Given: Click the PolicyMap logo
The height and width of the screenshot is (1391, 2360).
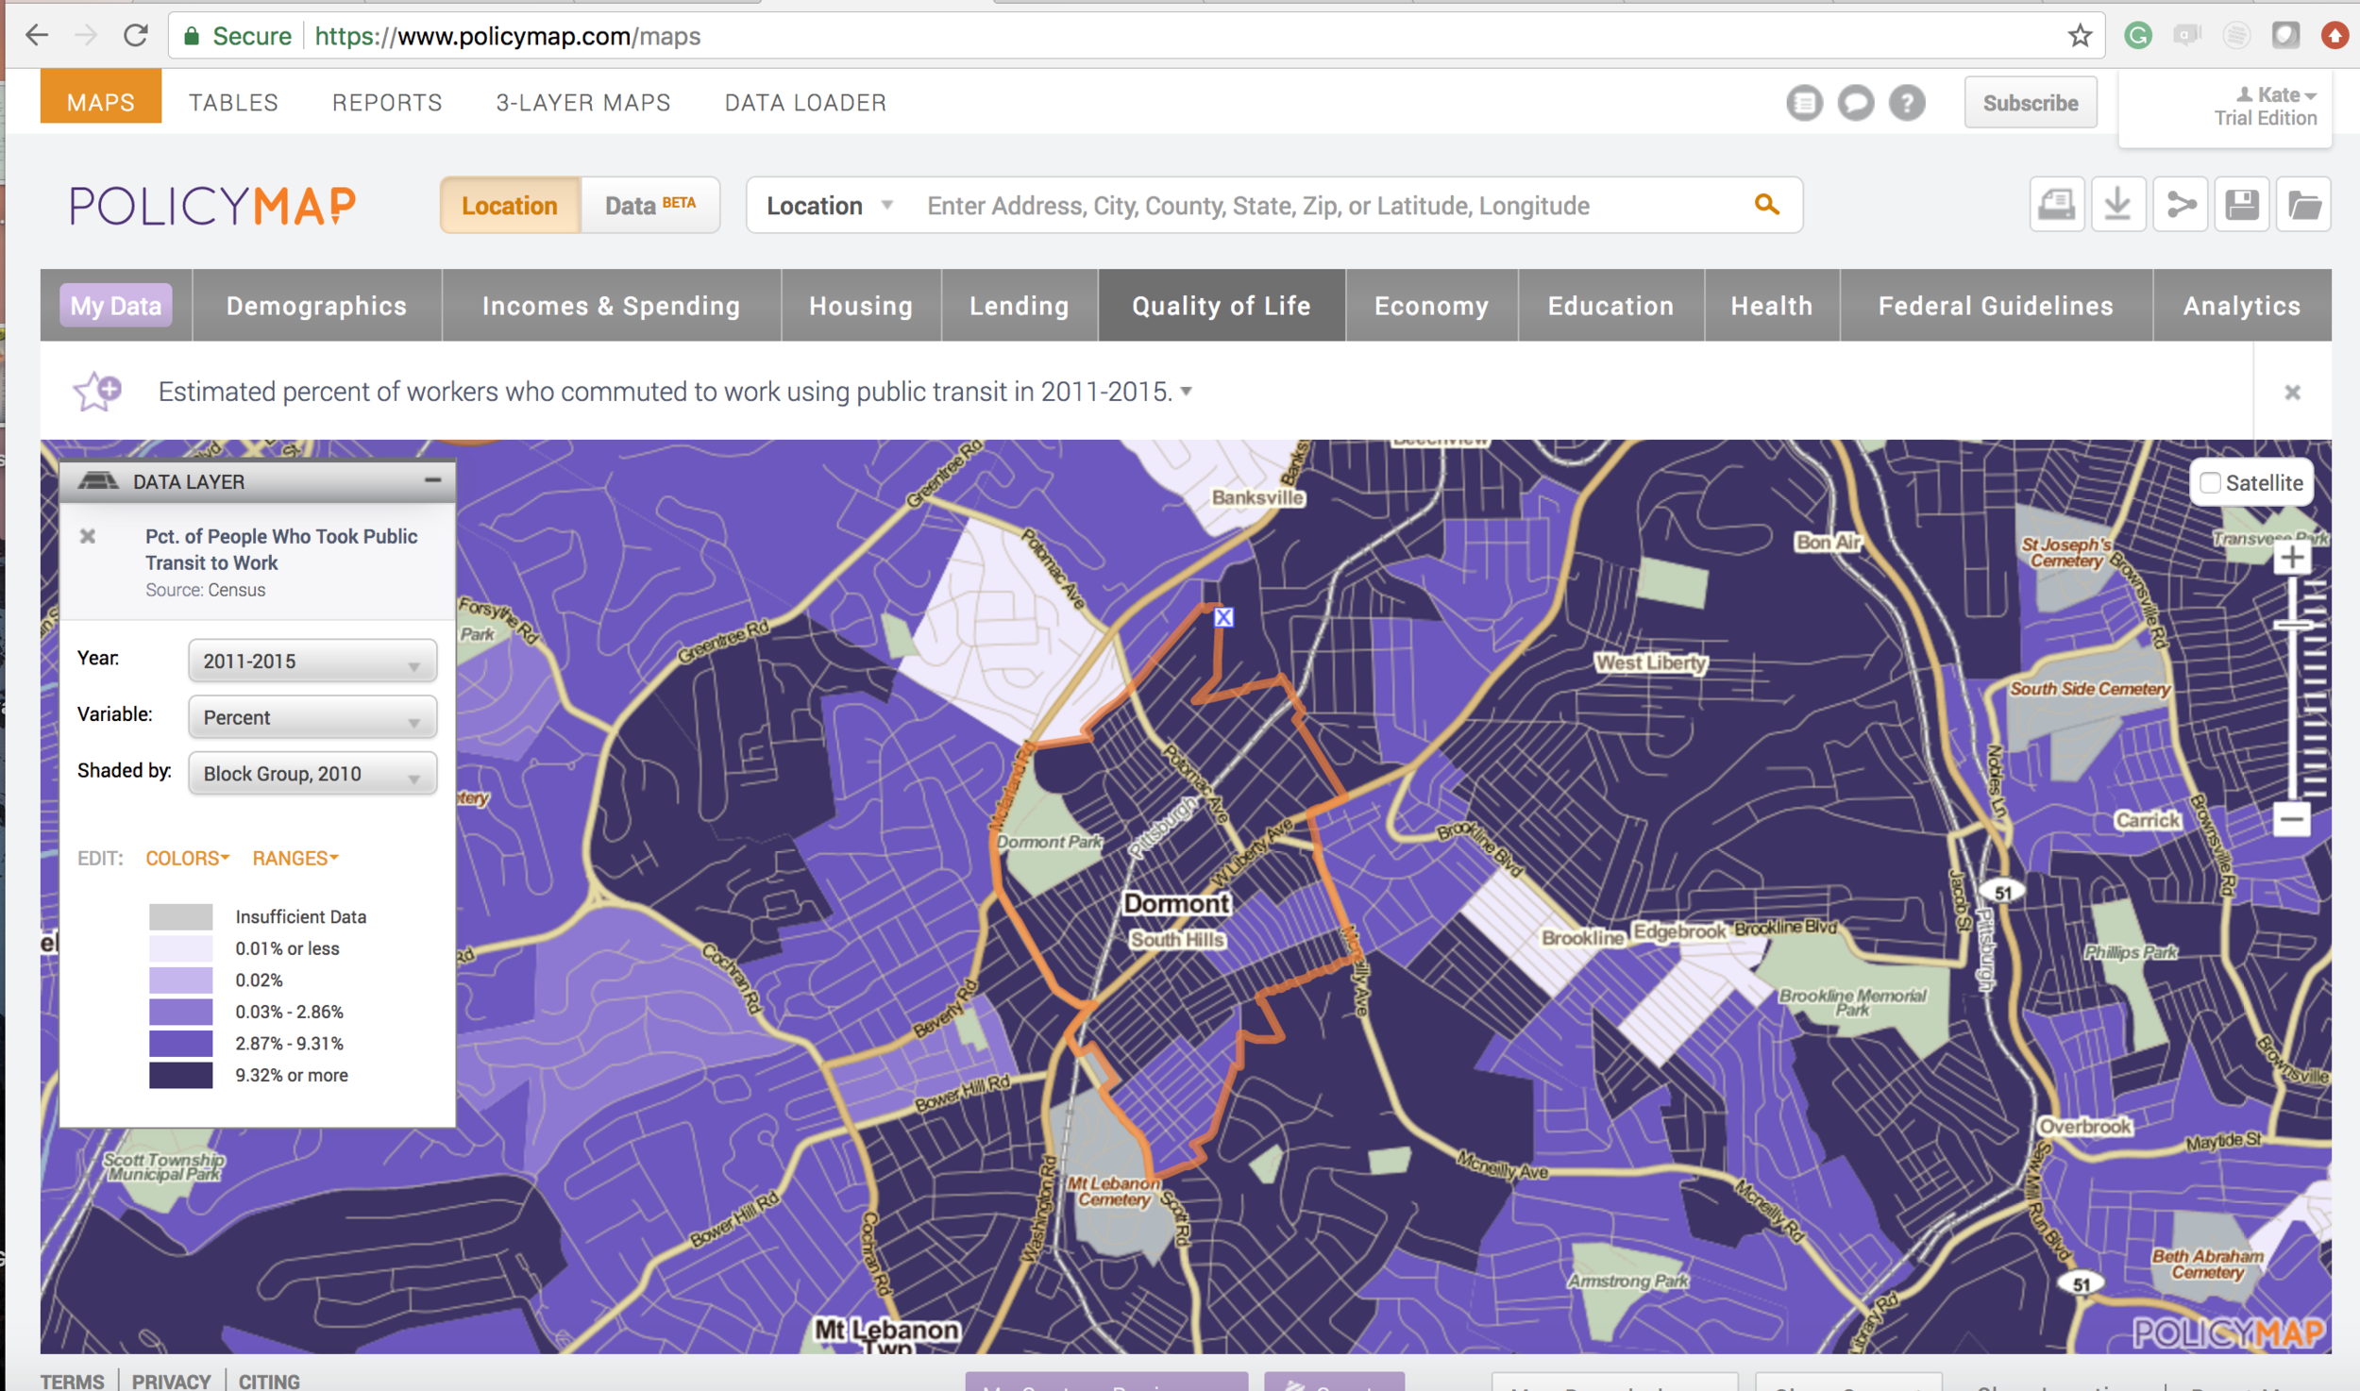Looking at the screenshot, I should 213,206.
